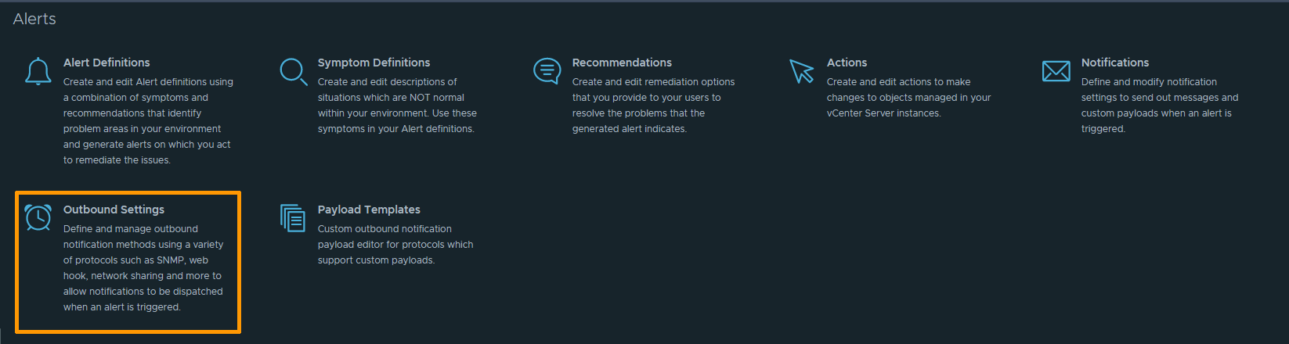
Task: Click the Payload Templates description text
Action: pyautogui.click(x=395, y=245)
